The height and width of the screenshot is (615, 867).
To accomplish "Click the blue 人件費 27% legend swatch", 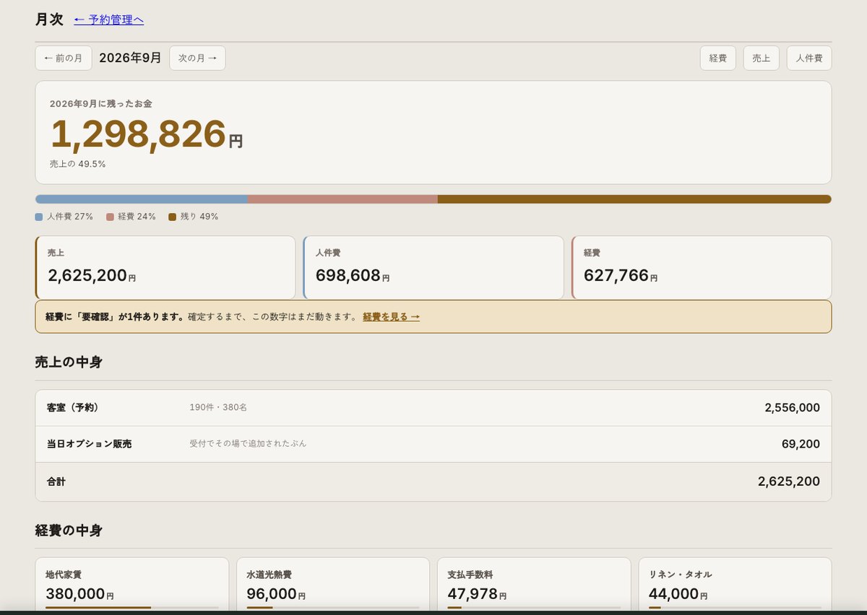I will [x=39, y=217].
